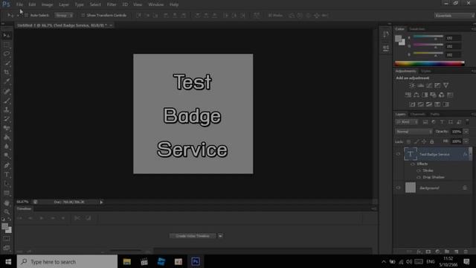Image resolution: width=476 pixels, height=268 pixels.
Task: Select the Horizontal Type tool
Action: [x=7, y=175]
